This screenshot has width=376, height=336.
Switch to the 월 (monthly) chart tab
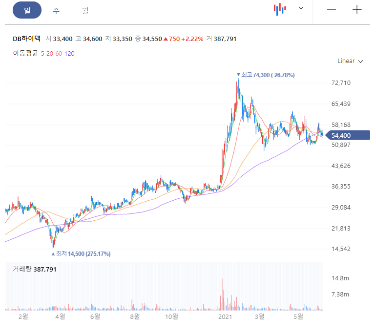click(85, 10)
